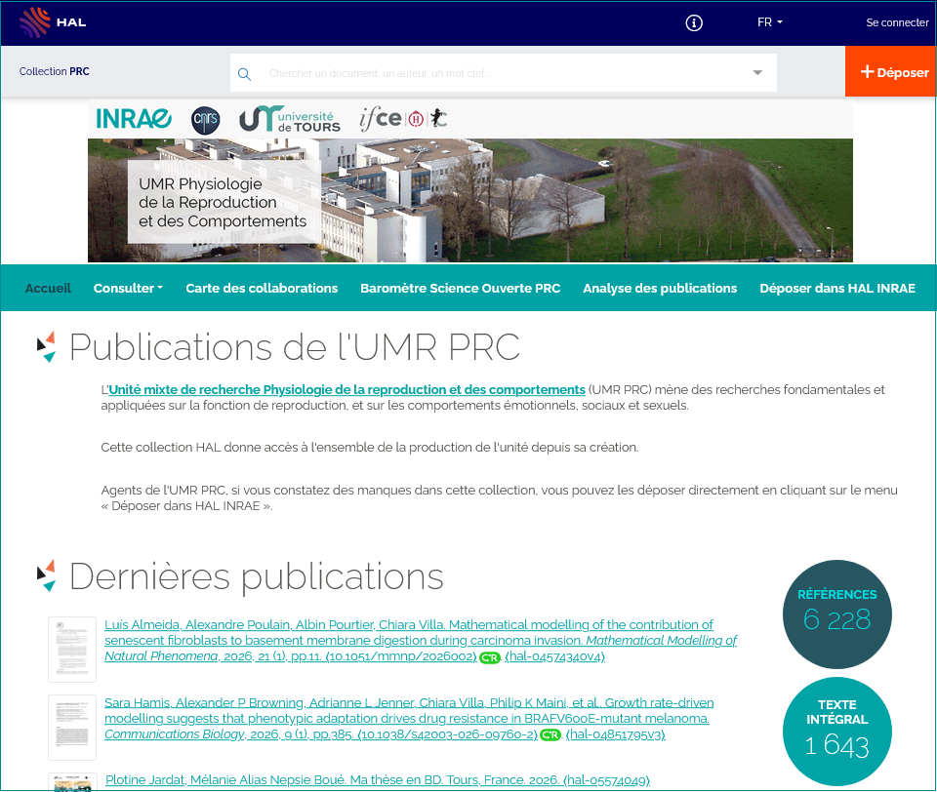Screen dimensions: 937x792
Task: Click the INRAE logo in banner
Action: (x=134, y=119)
